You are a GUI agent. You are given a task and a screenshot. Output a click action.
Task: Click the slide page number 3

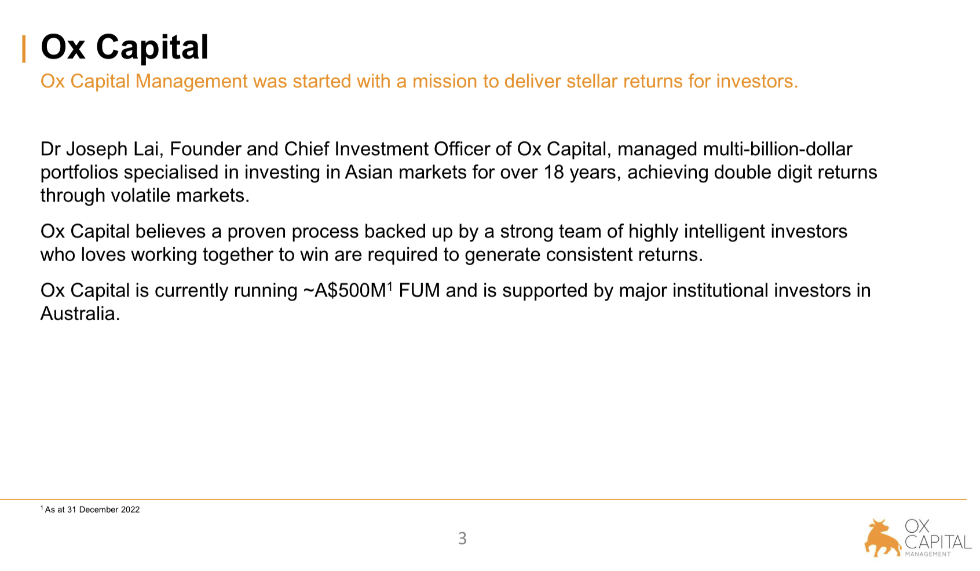[462, 539]
